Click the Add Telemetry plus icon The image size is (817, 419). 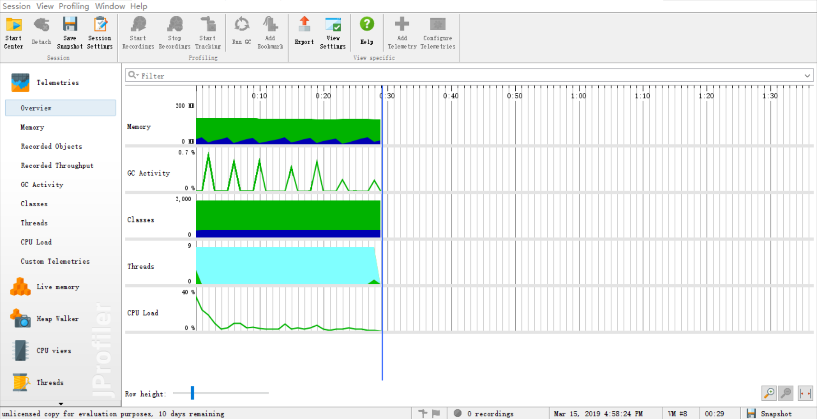(402, 24)
